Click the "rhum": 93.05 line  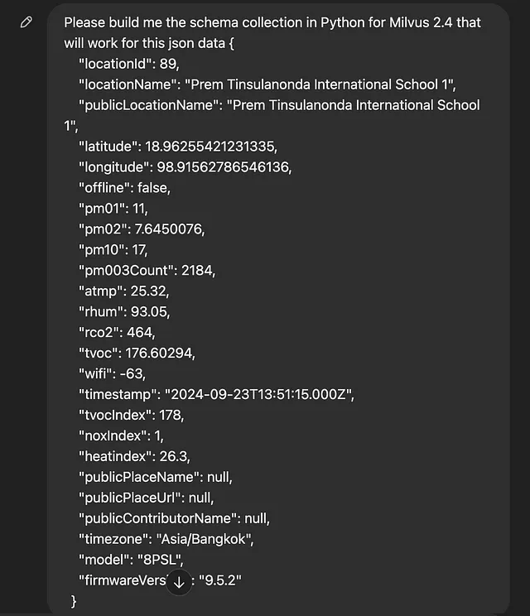[124, 312]
